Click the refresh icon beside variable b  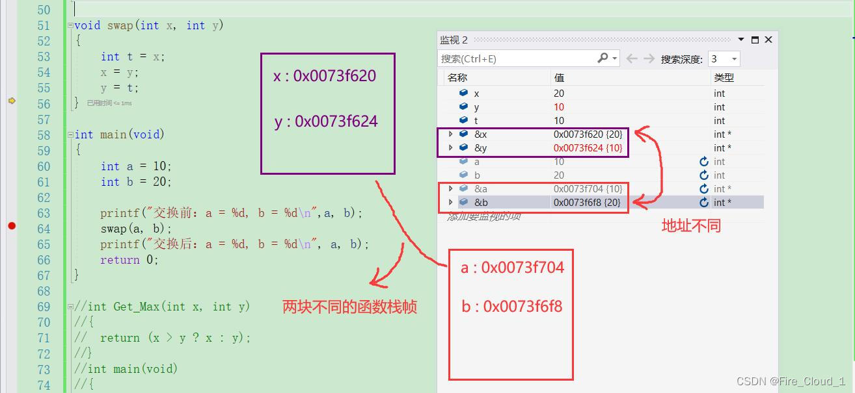(x=703, y=174)
